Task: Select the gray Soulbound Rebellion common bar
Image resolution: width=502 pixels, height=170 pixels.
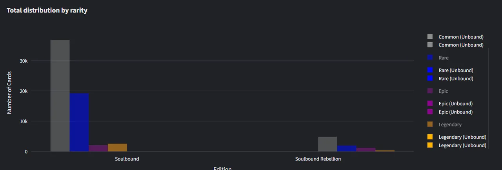Action: pos(327,144)
